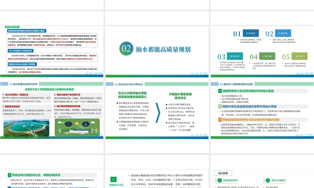
Task: Select the line 根据可再生能源基地建设需要布局抽水蓄能
Action: coord(250,107)
